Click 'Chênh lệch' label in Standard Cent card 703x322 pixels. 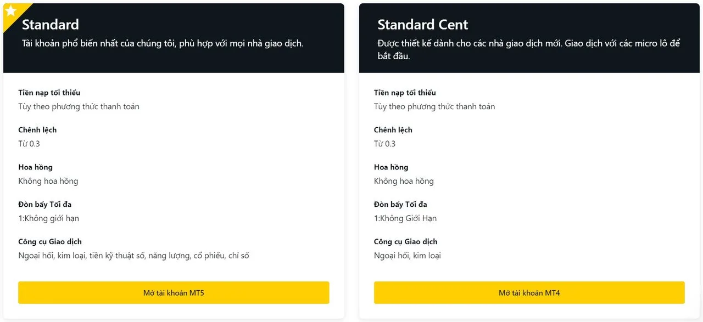tap(393, 130)
